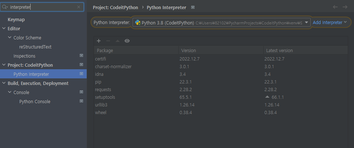Collapse Build, Execution, Deployment section
The width and height of the screenshot is (354, 148).
4,83
